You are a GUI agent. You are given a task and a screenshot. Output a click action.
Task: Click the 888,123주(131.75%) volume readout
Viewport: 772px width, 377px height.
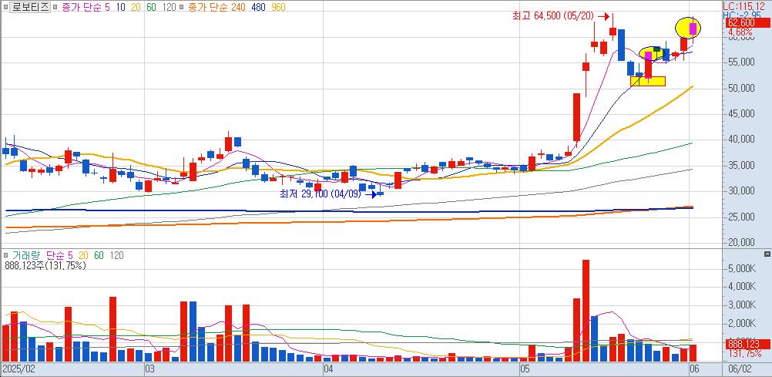pyautogui.click(x=45, y=265)
